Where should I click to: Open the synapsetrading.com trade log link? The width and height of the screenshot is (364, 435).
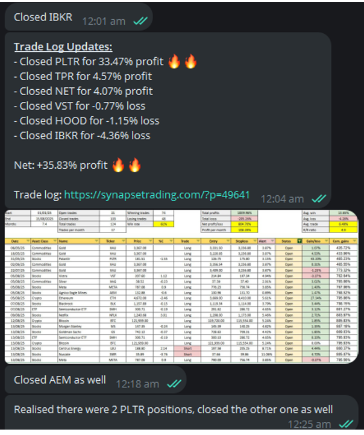coord(157,195)
